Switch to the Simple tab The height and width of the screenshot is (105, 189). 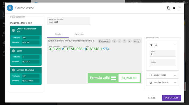pyautogui.click(x=58, y=34)
